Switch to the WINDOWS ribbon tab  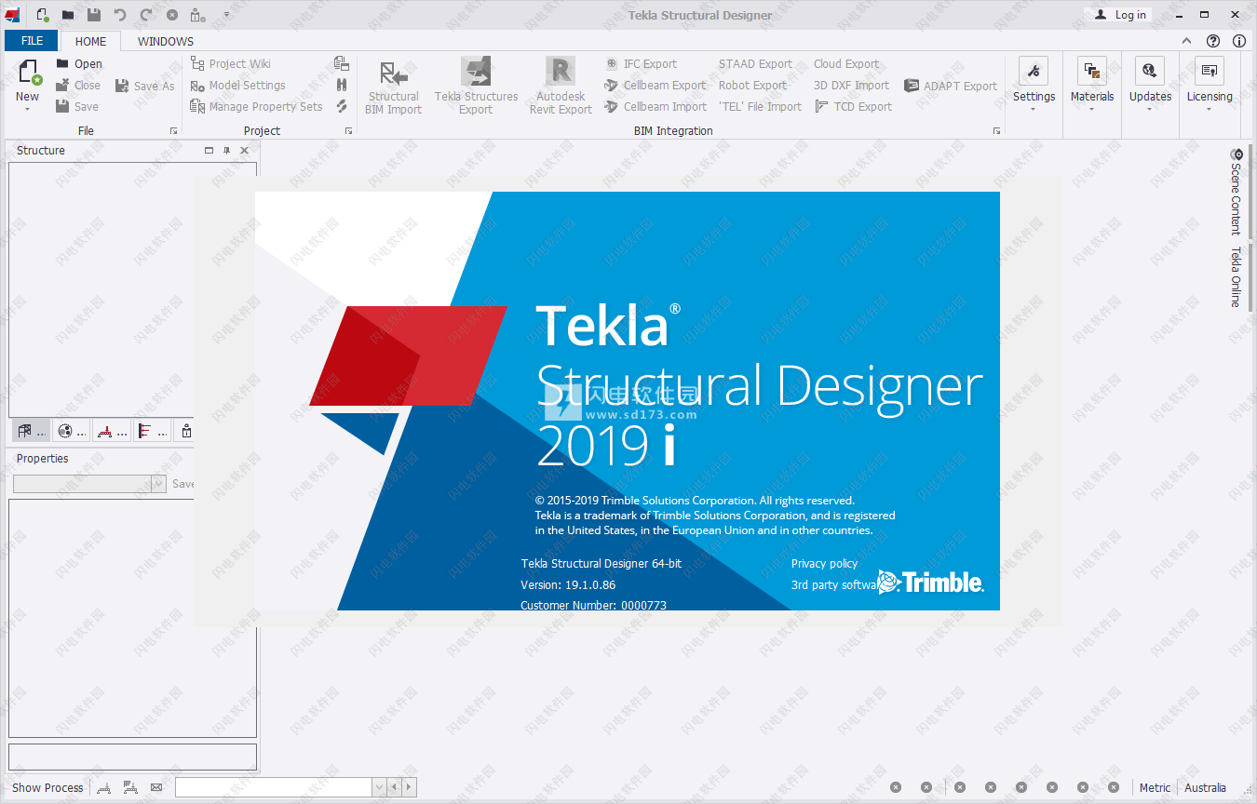click(166, 41)
